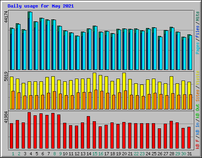202x158 pixels.
Task: Click the orange sites bar for day 23
Action: (x=143, y=103)
